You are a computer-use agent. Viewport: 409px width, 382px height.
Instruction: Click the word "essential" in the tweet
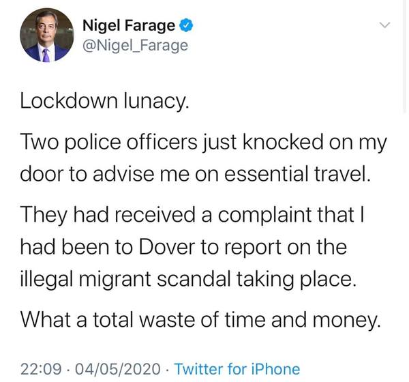(x=277, y=174)
